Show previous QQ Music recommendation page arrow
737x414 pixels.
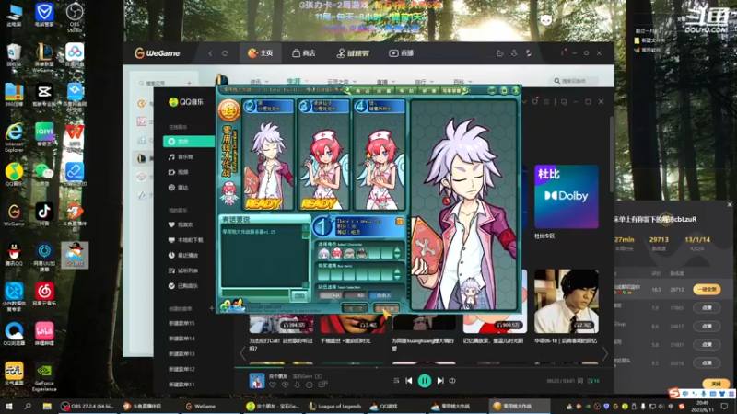242,353
